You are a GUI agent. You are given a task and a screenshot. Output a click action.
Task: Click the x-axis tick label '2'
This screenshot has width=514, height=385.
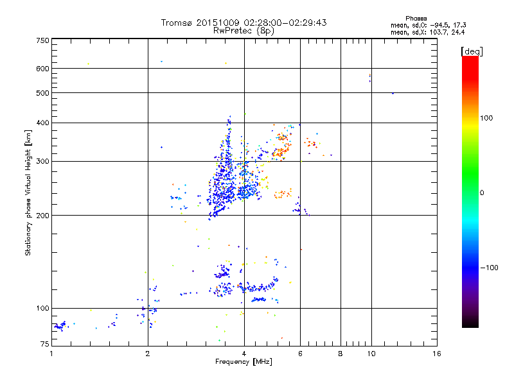148,354
